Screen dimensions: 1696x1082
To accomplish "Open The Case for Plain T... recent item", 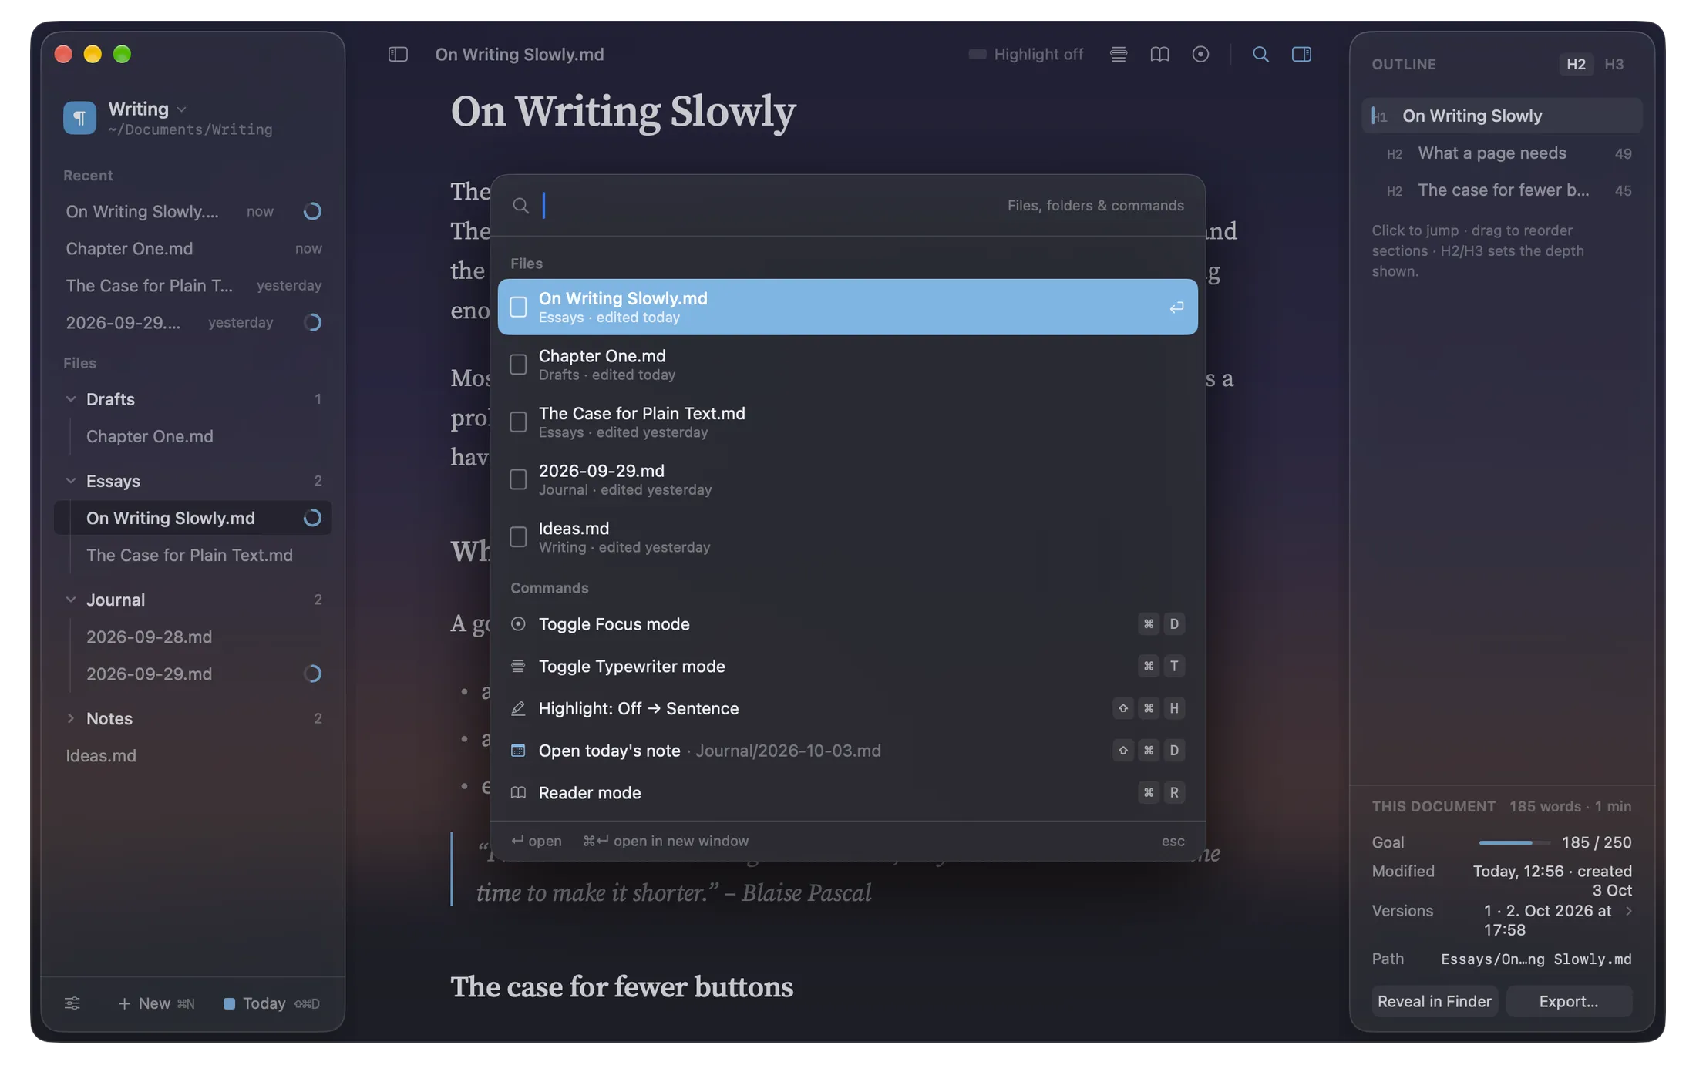I will 193,285.
